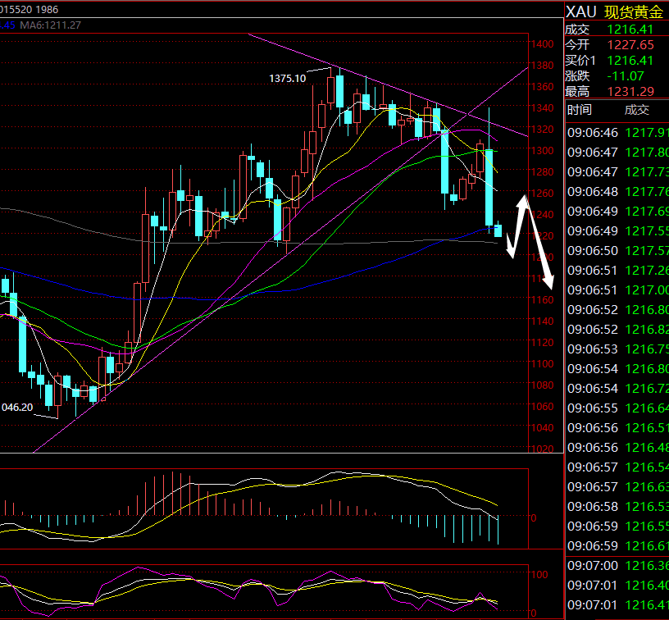Click the 现货黄金 instrument name
The width and height of the screenshot is (669, 620).
634,12
